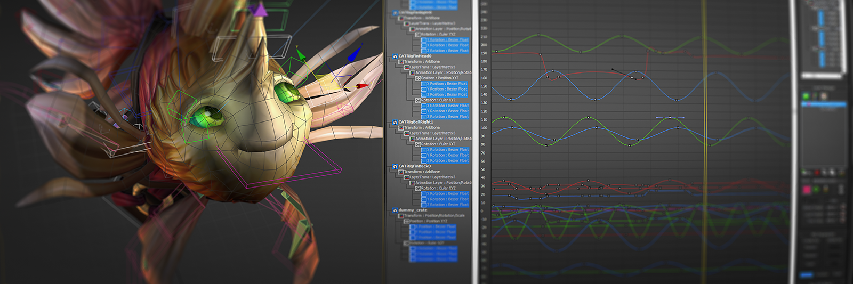Image resolution: width=853 pixels, height=284 pixels.
Task: Select Y Rotation : Bezier Float under CATRigBellRight1
Action: click(x=445, y=156)
